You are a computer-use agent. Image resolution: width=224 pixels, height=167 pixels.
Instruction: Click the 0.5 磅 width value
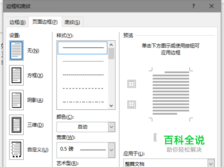pos(67,149)
